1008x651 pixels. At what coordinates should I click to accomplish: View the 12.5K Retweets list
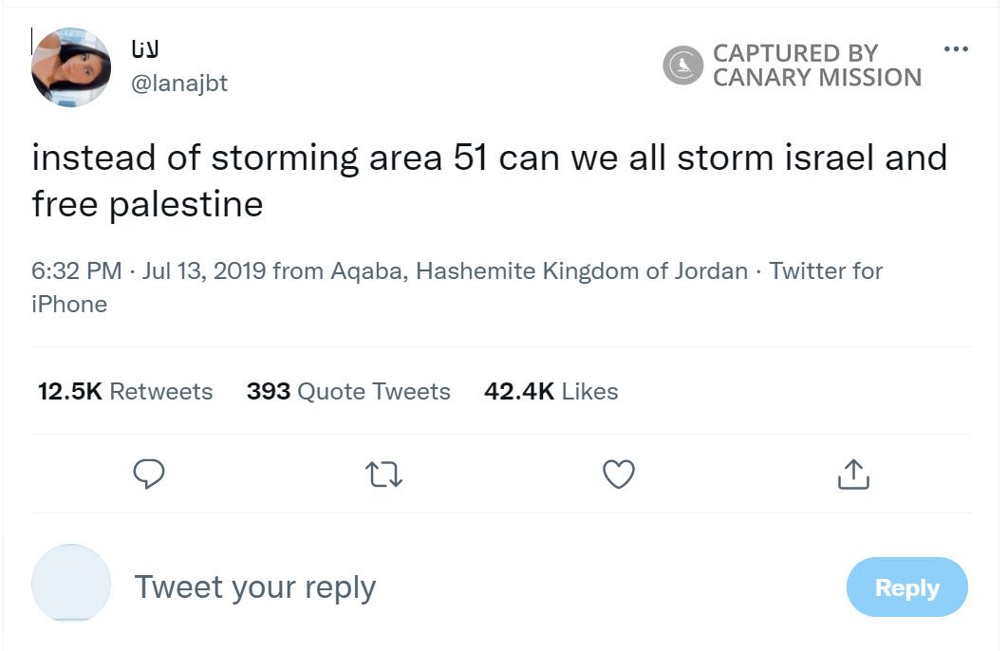(x=125, y=391)
